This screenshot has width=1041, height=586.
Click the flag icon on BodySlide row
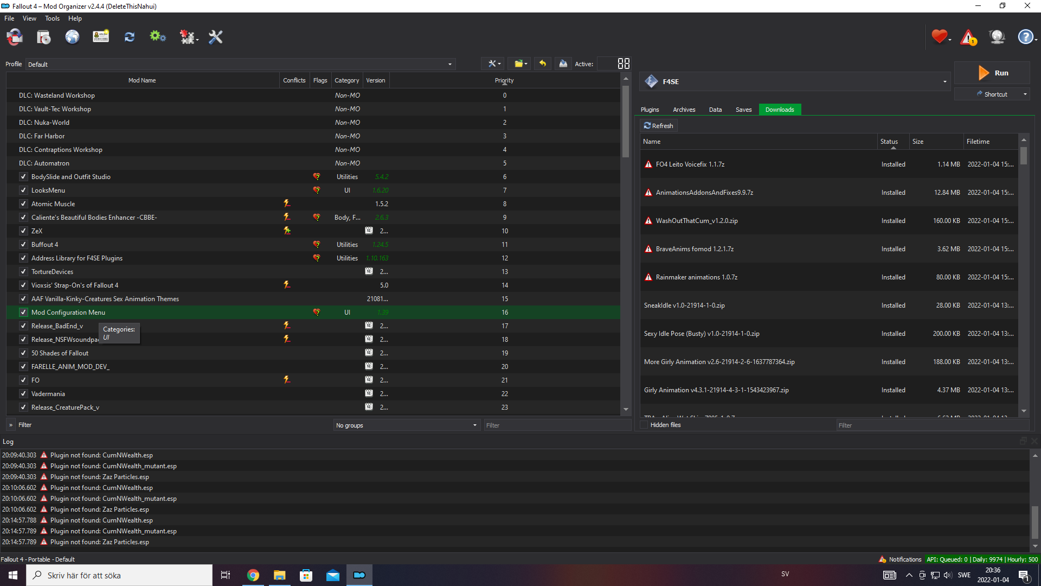click(x=316, y=176)
